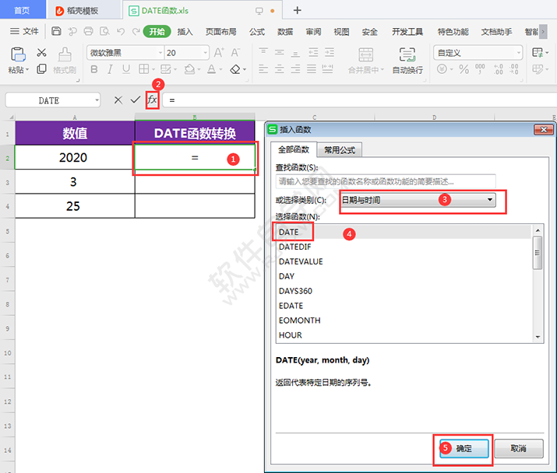Click the center horizontally align icon
This screenshot has height=473, width=557.
tap(279, 68)
